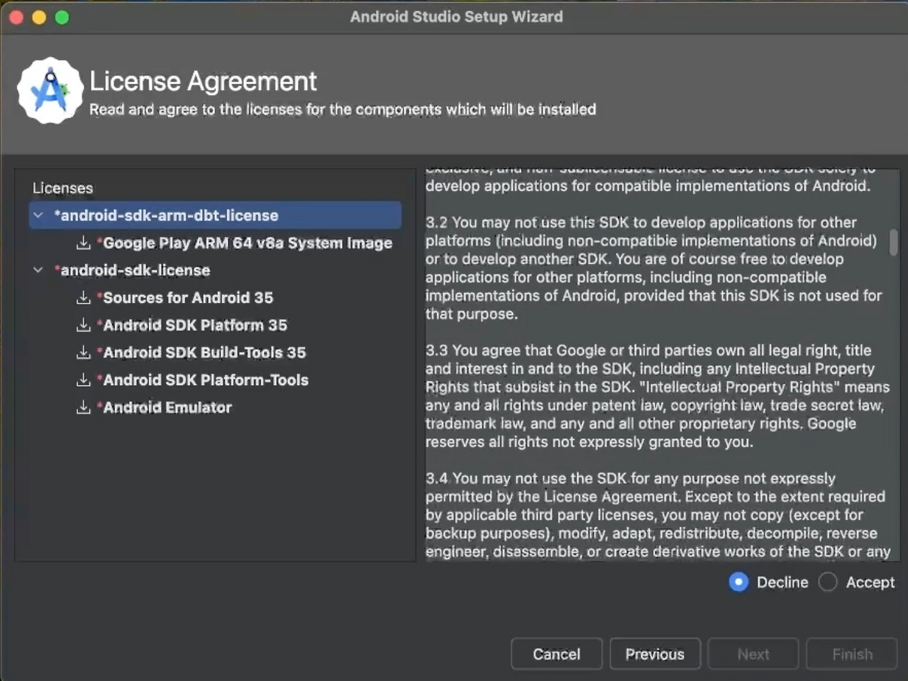Click download icon beside Sources for Android 35
The height and width of the screenshot is (681, 908).
[84, 297]
